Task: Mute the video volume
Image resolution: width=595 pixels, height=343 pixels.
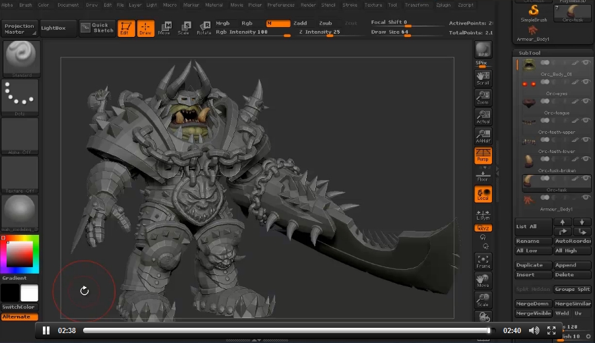Action: tap(534, 330)
